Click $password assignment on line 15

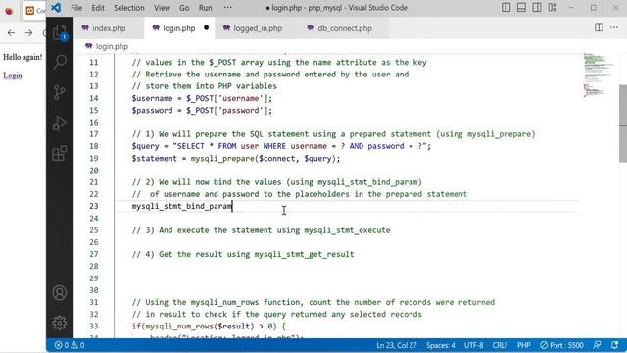pyautogui.click(x=202, y=111)
